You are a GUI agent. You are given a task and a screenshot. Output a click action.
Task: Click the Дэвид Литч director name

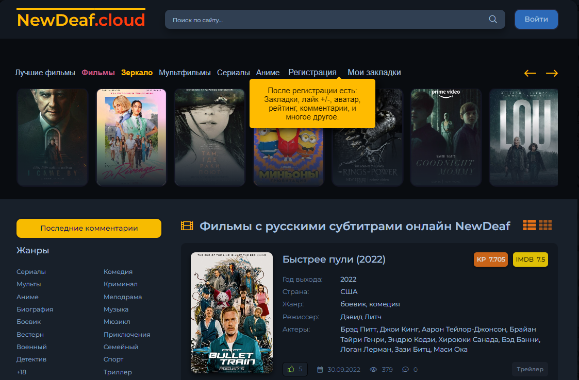coord(361,317)
